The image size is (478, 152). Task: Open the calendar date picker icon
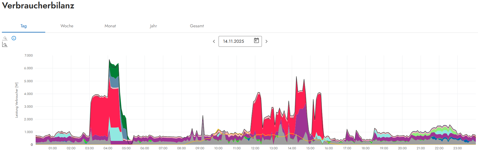[x=256, y=41]
